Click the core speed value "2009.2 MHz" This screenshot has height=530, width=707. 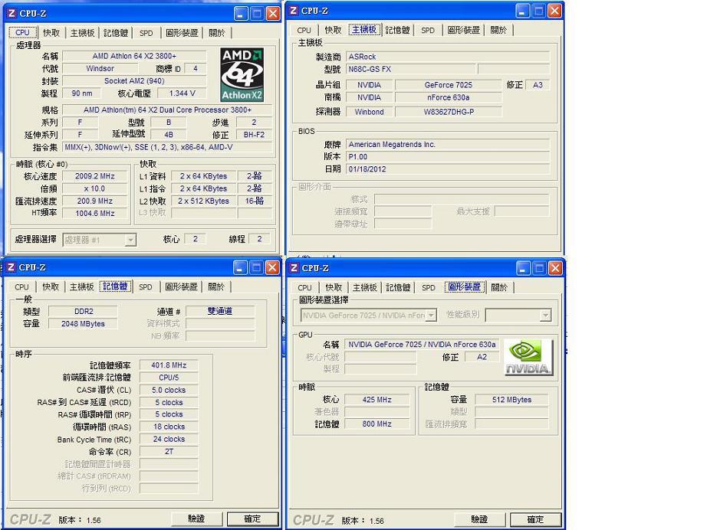tap(94, 176)
